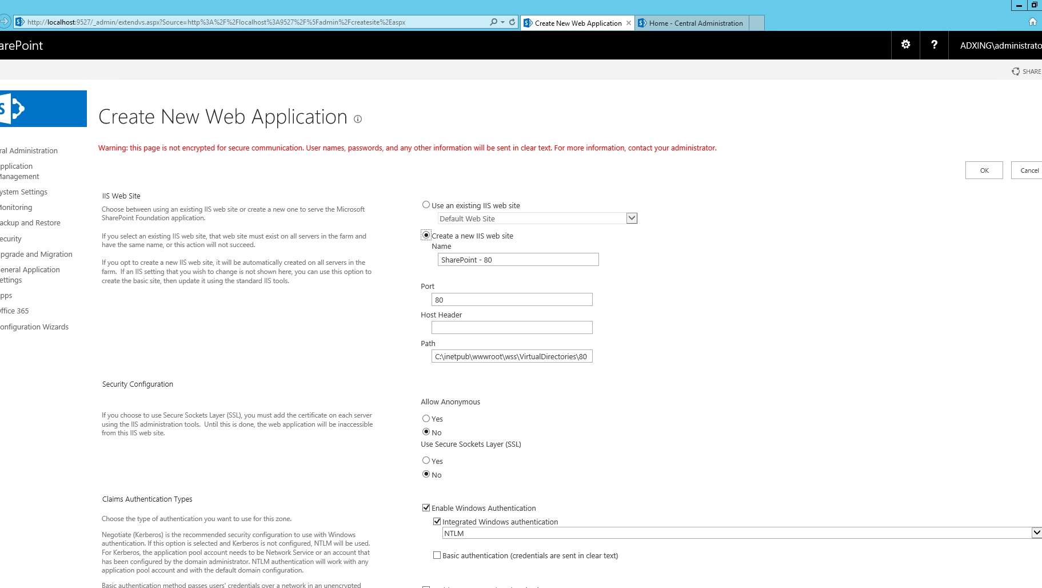1042x588 pixels.
Task: Switch to Home - Central Administration tab
Action: coord(691,23)
